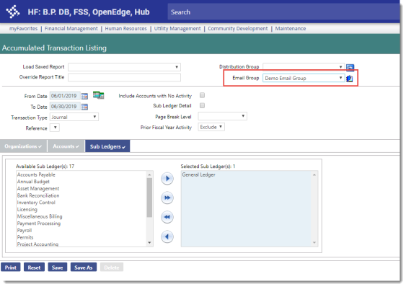Click the application logo icon in header

pyautogui.click(x=13, y=12)
